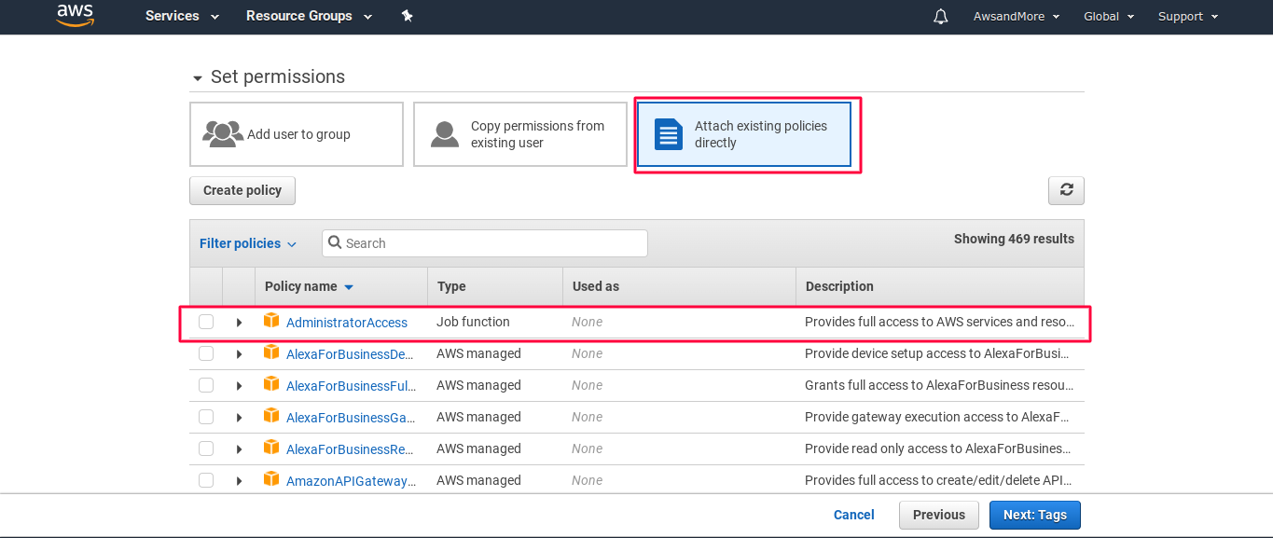Open the Support menu
The height and width of the screenshot is (538, 1273).
pos(1188,16)
